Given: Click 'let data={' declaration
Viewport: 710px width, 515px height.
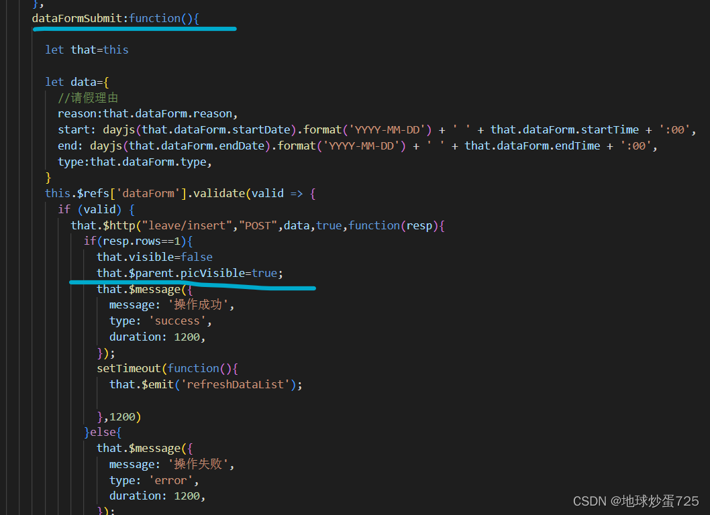Looking at the screenshot, I should click(77, 82).
